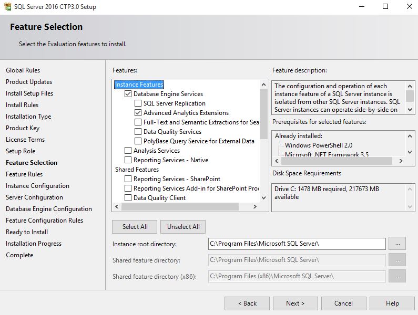Viewport: 418px width, 315px height.
Task: Uncheck Database Engine Services checkbox
Action: 128,94
